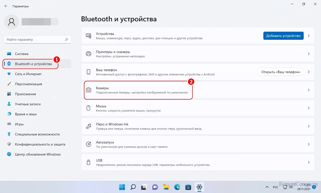Click the mouse icon in Мышь row
The width and height of the screenshot is (321, 193).
89,108
